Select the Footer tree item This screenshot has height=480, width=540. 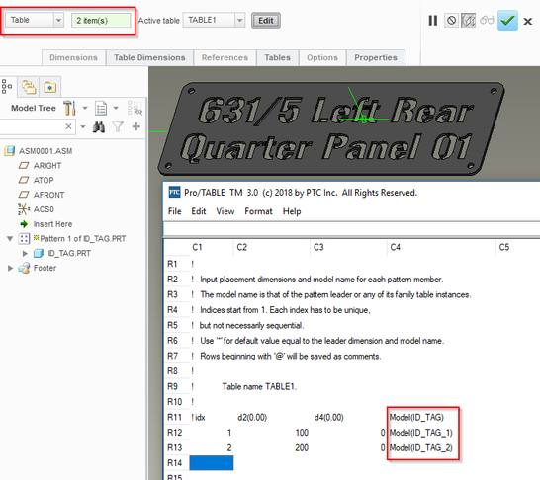tap(45, 268)
